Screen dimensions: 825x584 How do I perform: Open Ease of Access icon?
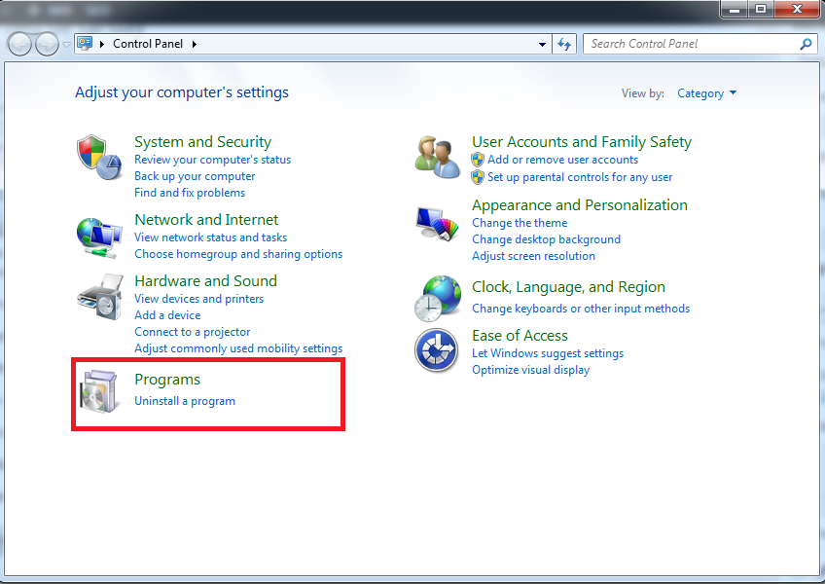coord(437,350)
